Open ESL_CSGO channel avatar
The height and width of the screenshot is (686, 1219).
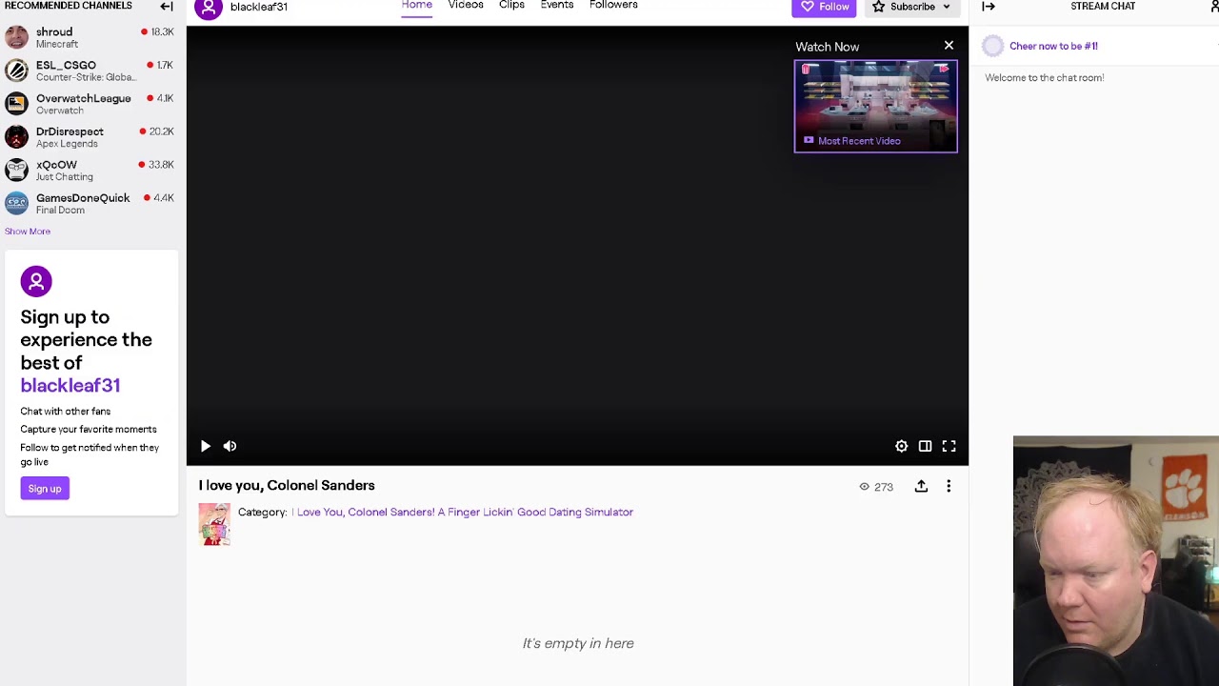click(x=16, y=71)
